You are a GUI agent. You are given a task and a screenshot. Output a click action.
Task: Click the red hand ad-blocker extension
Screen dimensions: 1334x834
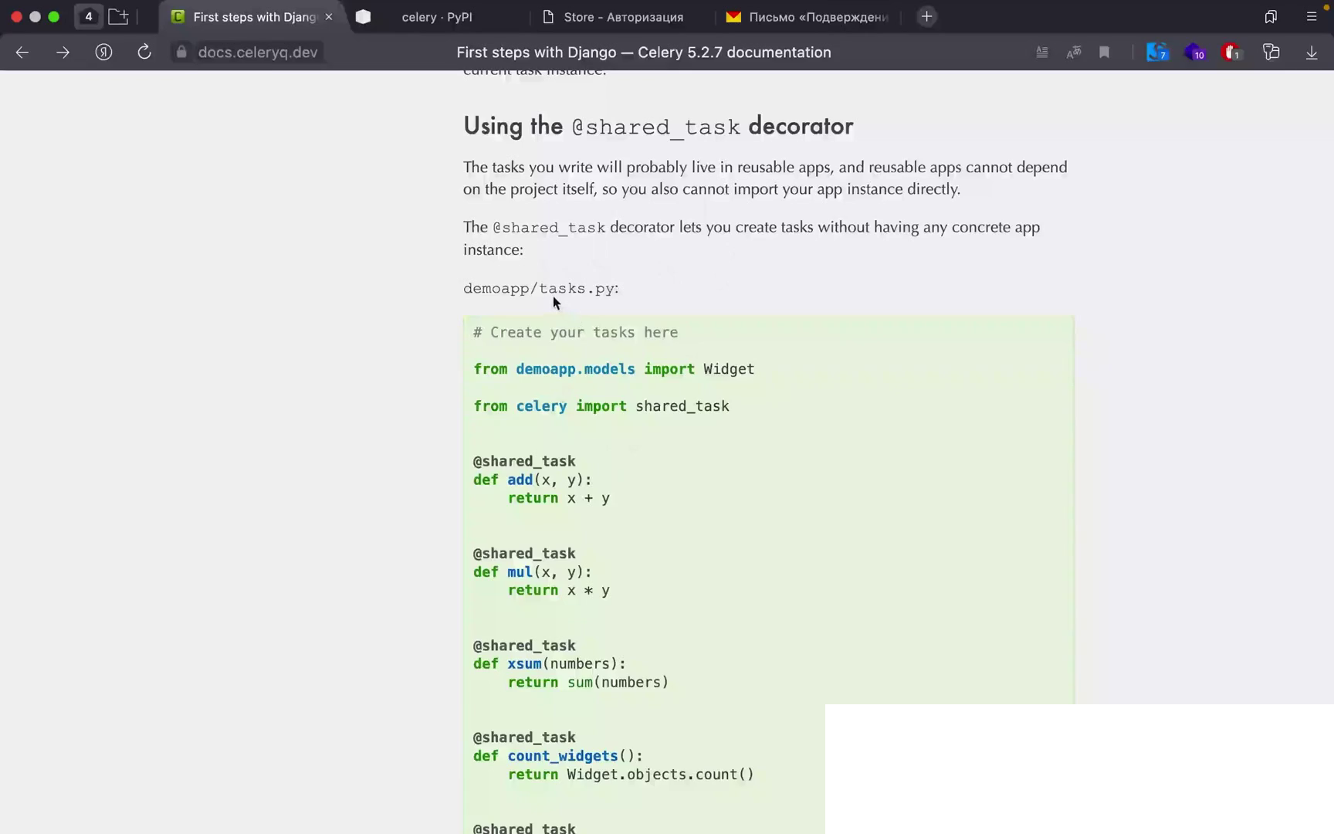tap(1231, 53)
